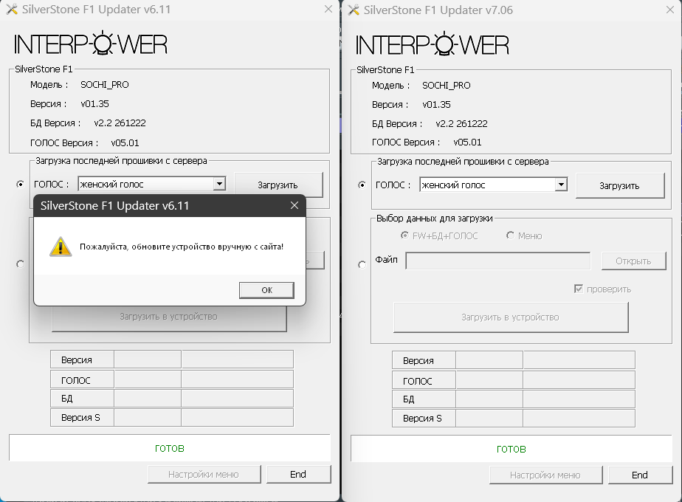
Task: Click Загрузить в устройство in v6.11 window
Action: pyautogui.click(x=169, y=319)
